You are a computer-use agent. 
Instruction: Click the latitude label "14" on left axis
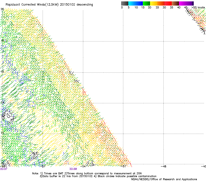click(x=2, y=102)
